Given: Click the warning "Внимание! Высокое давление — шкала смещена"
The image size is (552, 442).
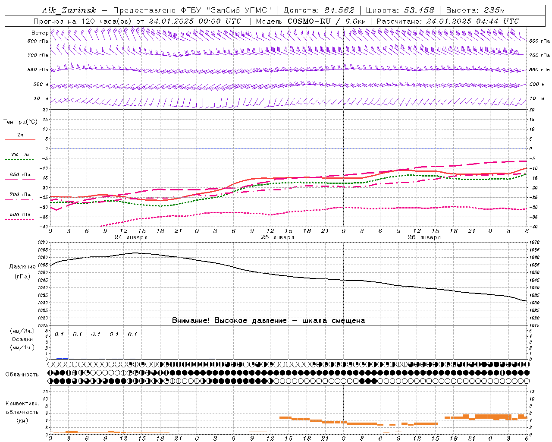Looking at the screenshot, I should point(269,320).
